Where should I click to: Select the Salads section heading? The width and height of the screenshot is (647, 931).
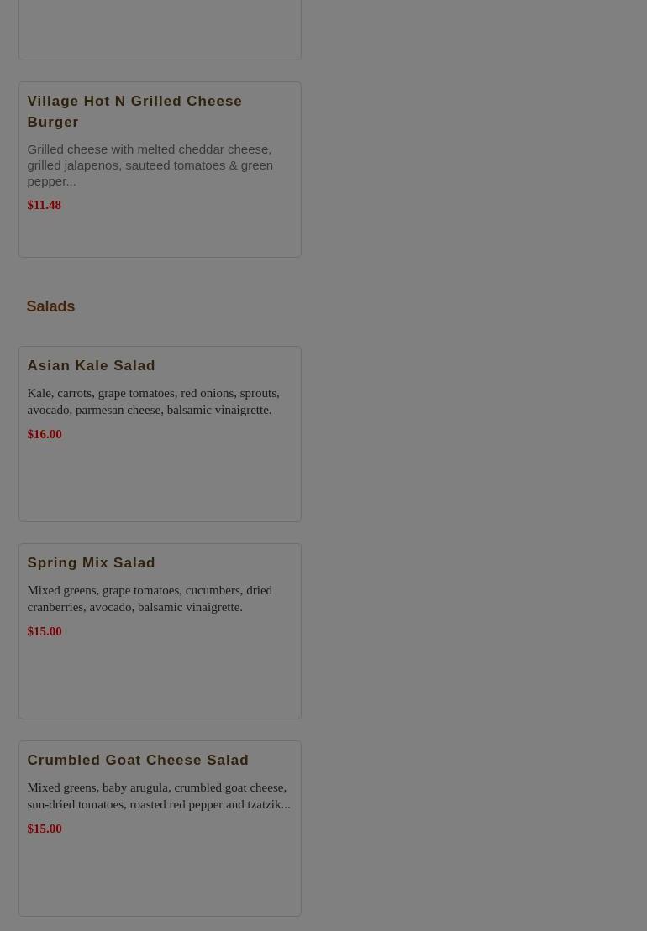50,306
